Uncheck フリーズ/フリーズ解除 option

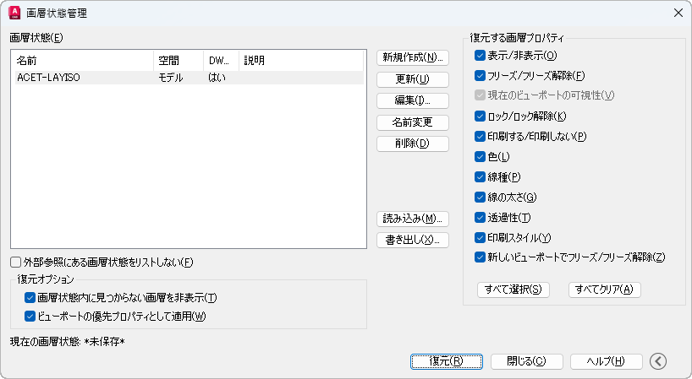point(481,76)
